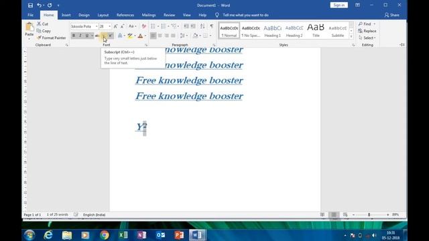Click Increase Font Size icon
Screen dimensions: 429x241
click(x=115, y=26)
